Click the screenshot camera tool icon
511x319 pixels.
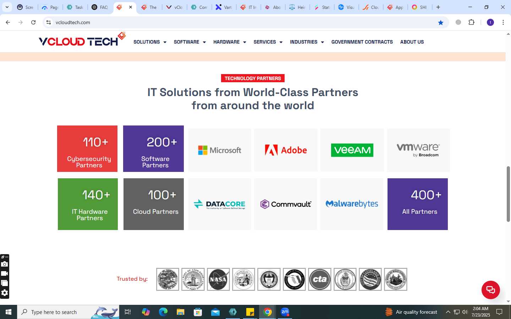click(x=5, y=264)
